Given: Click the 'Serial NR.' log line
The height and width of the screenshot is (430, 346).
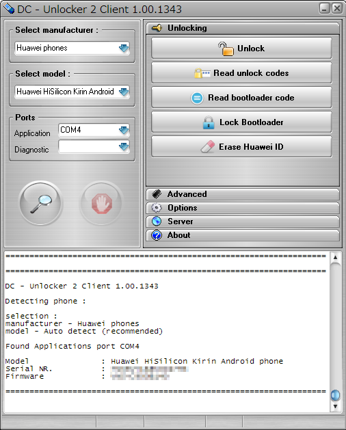Looking at the screenshot, I should [x=97, y=369].
